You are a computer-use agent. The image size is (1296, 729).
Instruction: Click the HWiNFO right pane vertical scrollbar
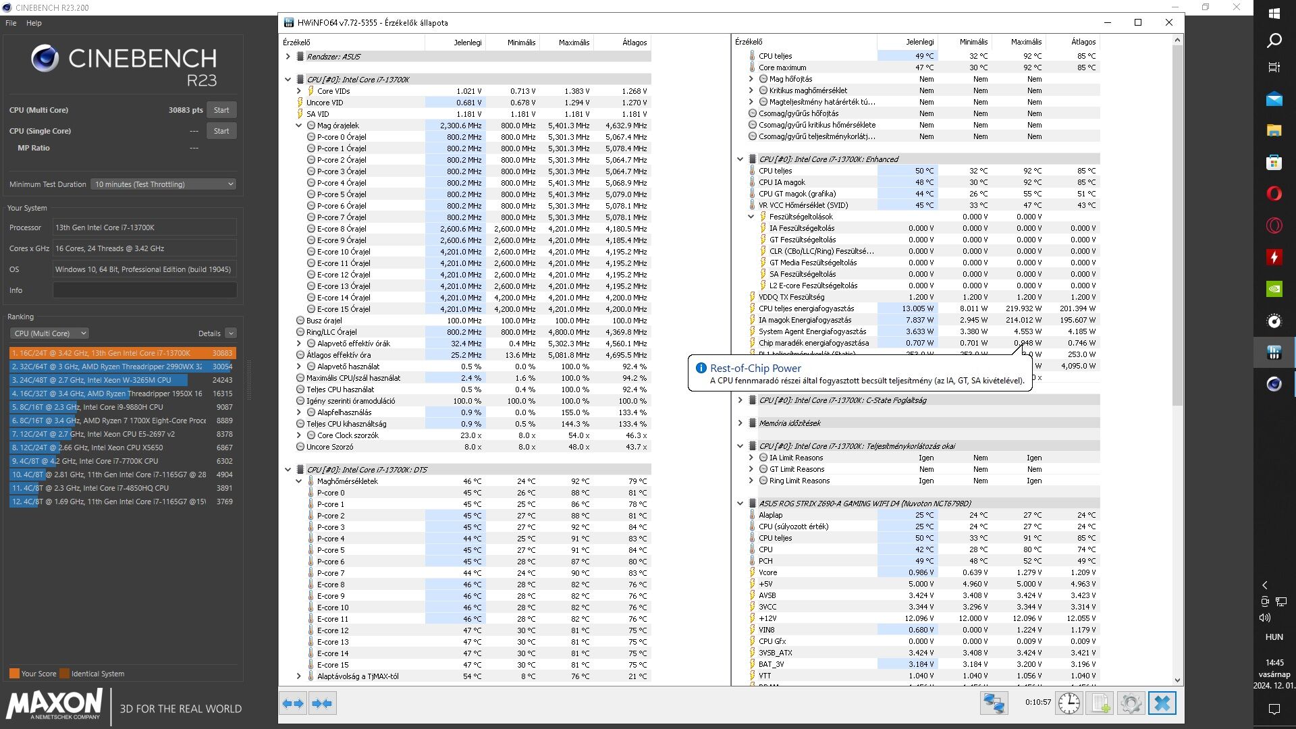(1177, 225)
